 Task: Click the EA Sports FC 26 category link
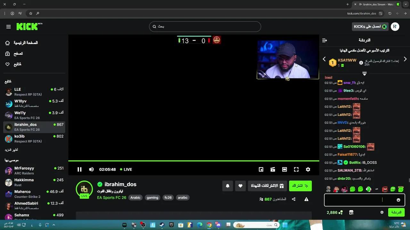point(111,197)
